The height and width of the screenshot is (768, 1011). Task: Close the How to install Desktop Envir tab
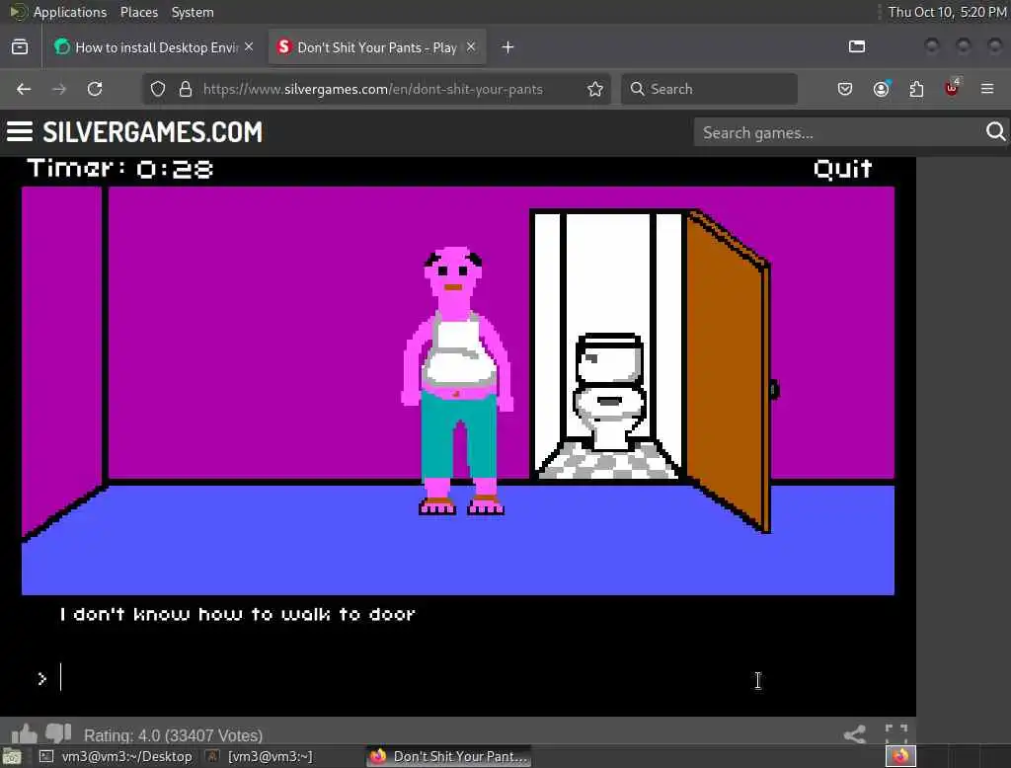pyautogui.click(x=249, y=46)
